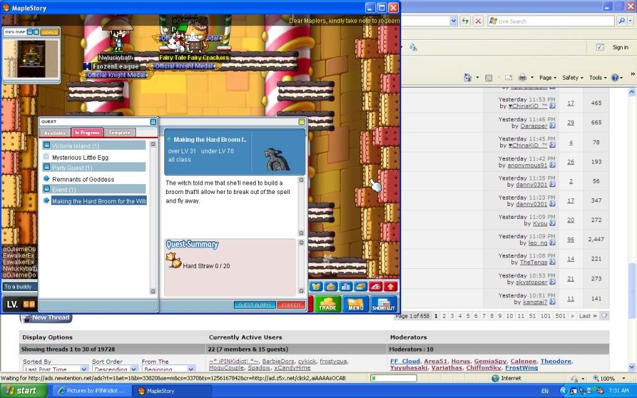Collapse the Victoria Island quest group
The height and width of the screenshot is (398, 637).
point(47,146)
